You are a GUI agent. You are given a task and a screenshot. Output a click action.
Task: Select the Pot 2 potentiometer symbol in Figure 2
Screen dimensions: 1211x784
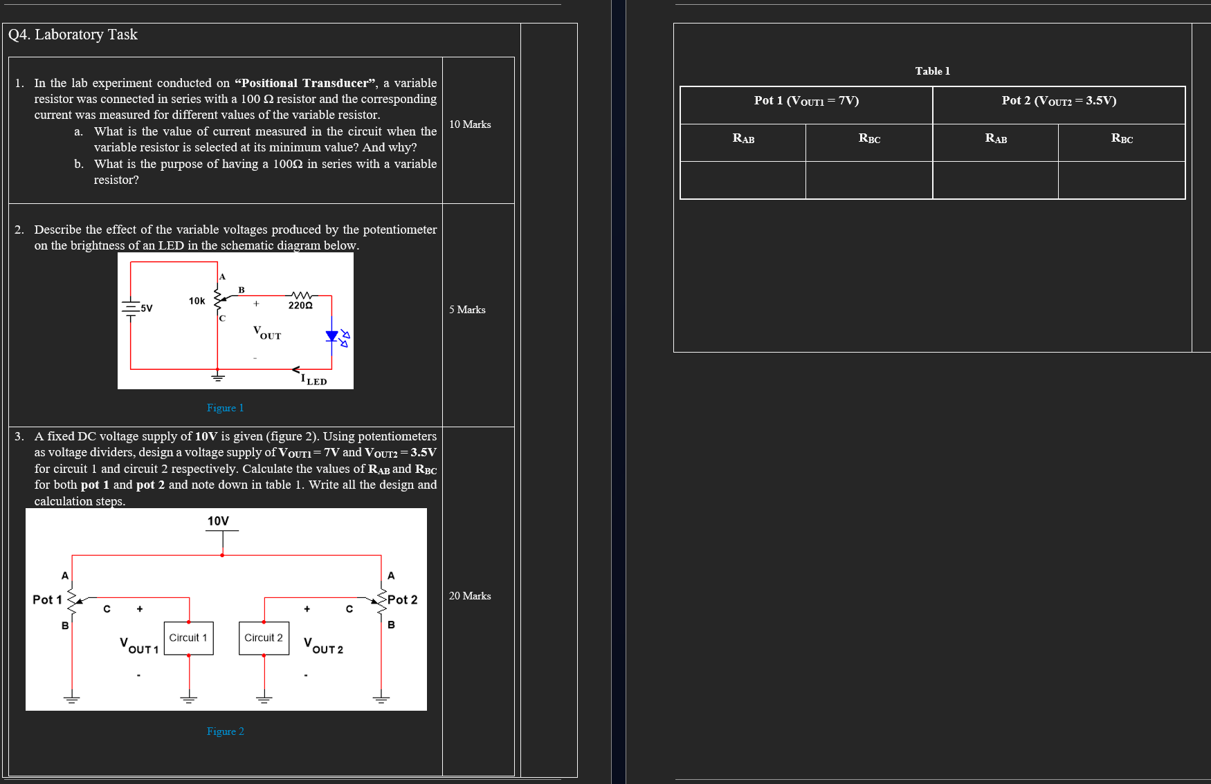tap(382, 600)
